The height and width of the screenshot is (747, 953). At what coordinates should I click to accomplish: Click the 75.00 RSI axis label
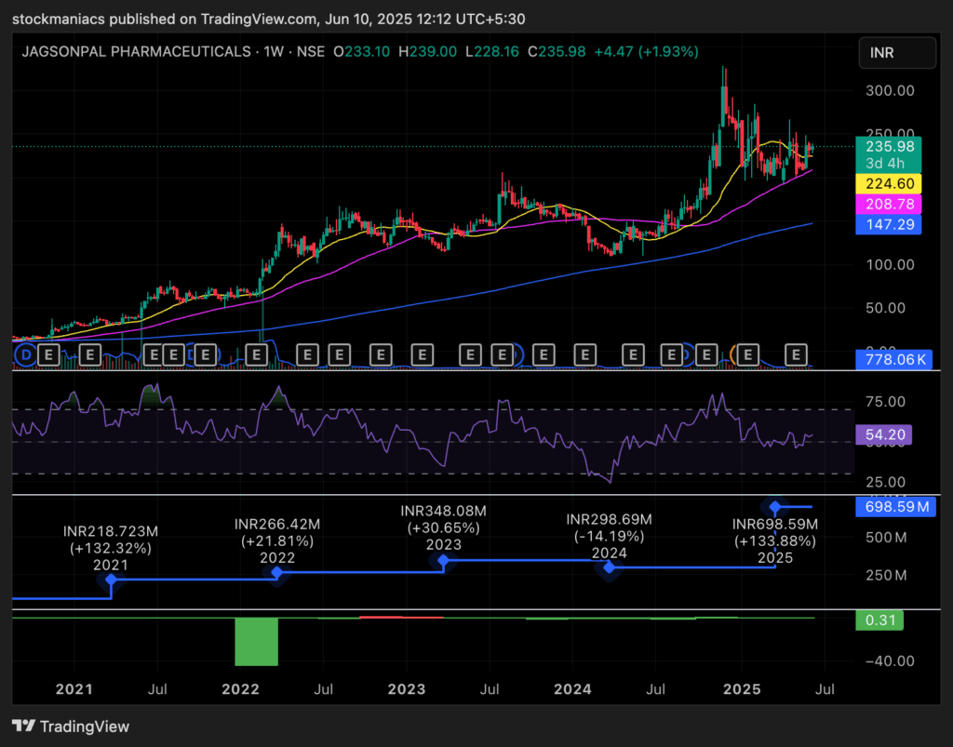pos(886,402)
